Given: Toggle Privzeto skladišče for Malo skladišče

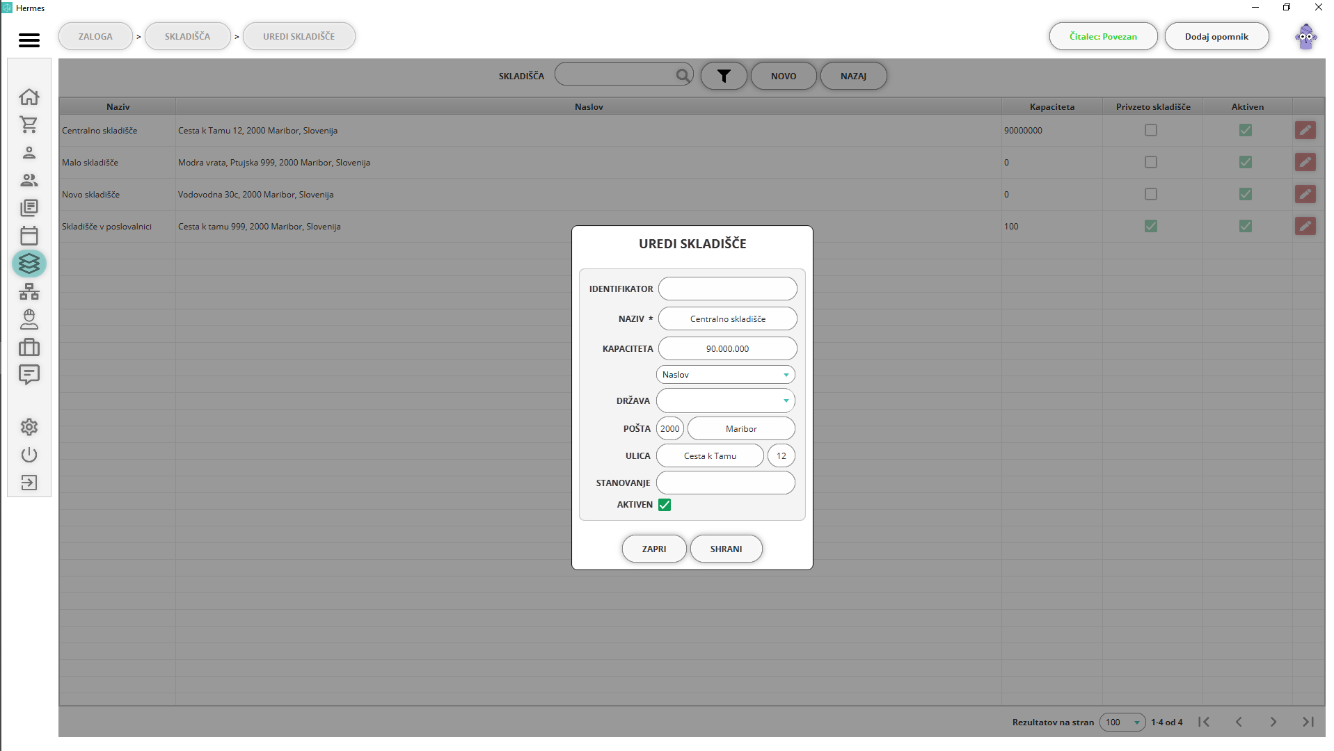Looking at the screenshot, I should tap(1151, 162).
